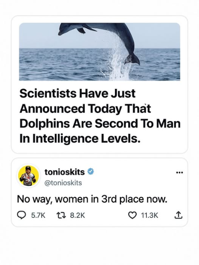Open the tonioskits profile avatar
Image resolution: width=199 pixels, height=265 pixels.
(28, 176)
